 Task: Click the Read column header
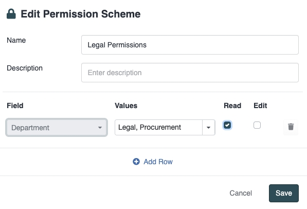pyautogui.click(x=232, y=106)
